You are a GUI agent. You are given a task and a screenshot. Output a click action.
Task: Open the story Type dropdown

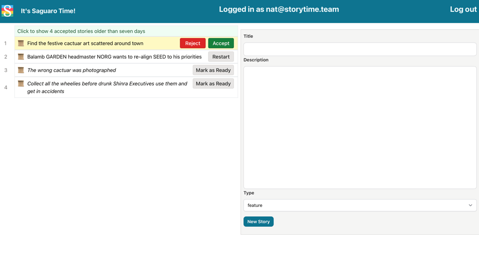coord(359,205)
